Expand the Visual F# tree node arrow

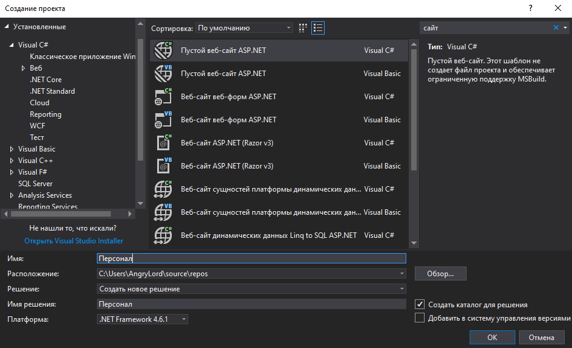tap(12, 172)
